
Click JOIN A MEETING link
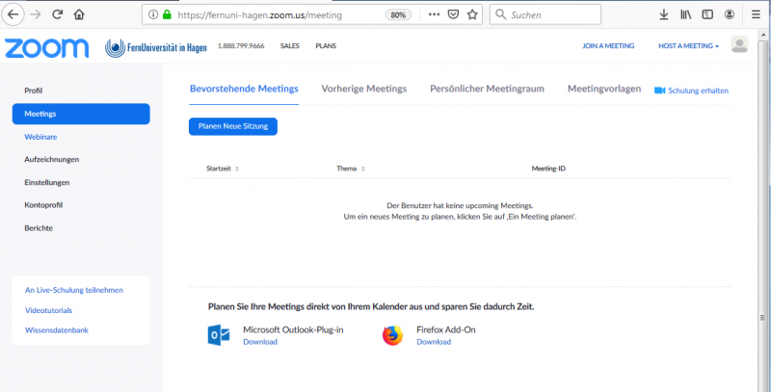pyautogui.click(x=608, y=46)
